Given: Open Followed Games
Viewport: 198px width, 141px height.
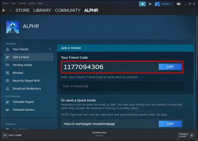Looking at the screenshot, I should (28, 110).
